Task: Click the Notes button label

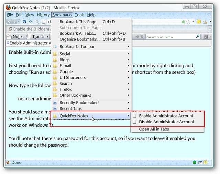Action: [18, 37]
